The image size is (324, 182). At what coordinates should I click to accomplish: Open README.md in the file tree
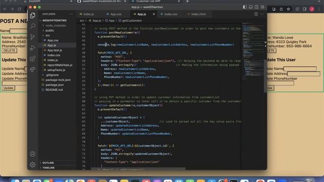54,90
